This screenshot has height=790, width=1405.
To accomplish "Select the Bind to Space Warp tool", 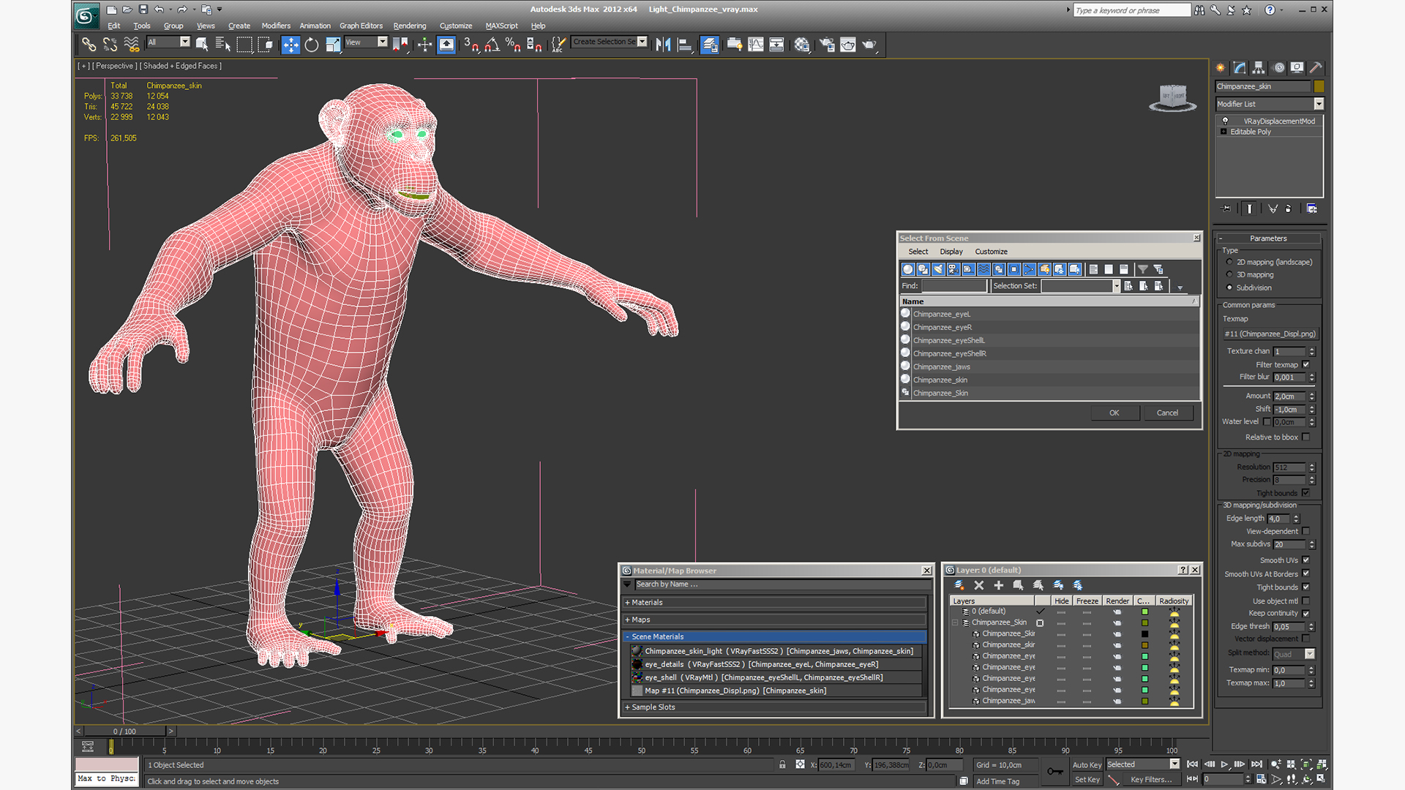I will [132, 45].
